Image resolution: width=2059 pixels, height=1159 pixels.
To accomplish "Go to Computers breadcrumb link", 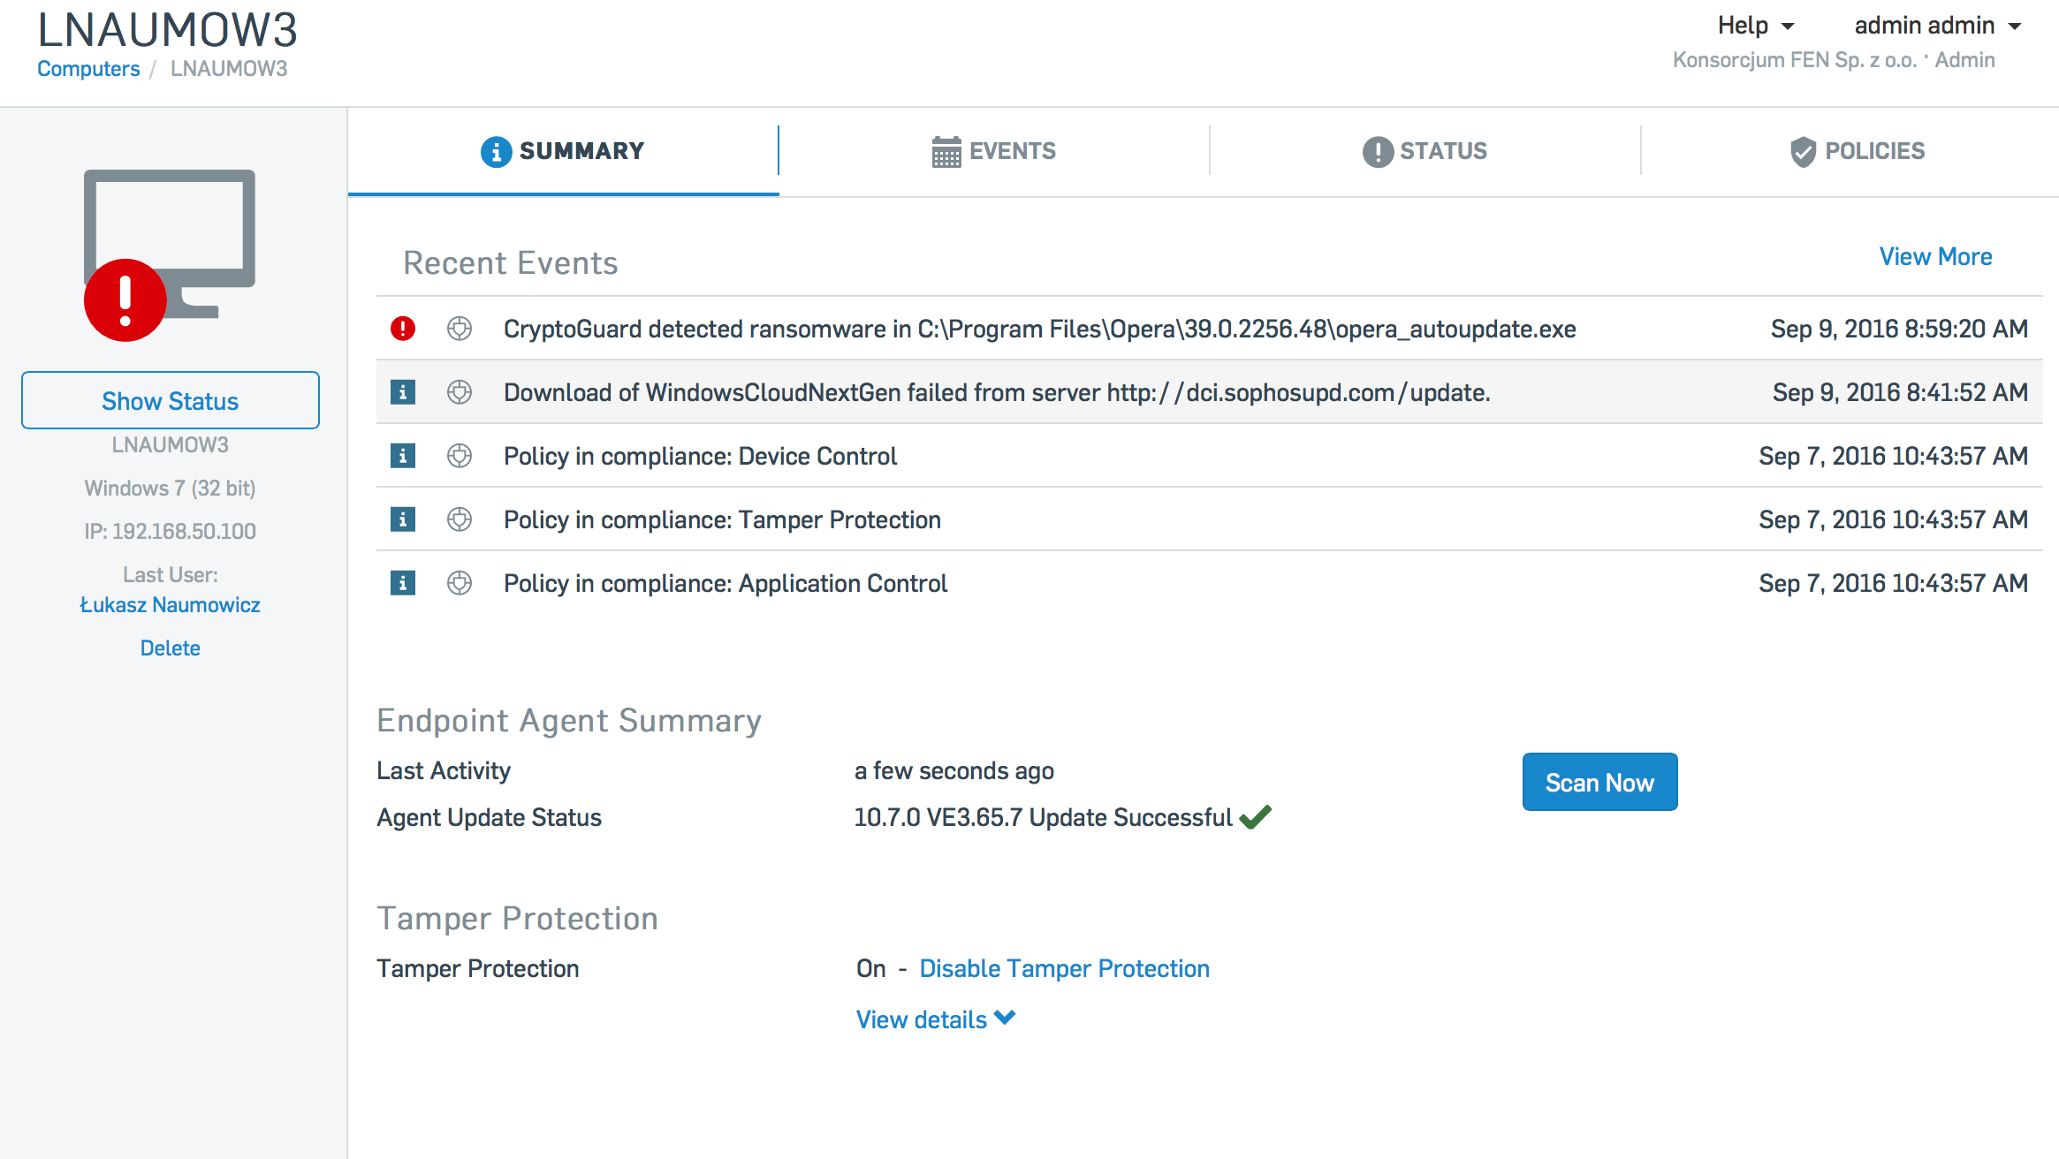I will click(x=88, y=68).
